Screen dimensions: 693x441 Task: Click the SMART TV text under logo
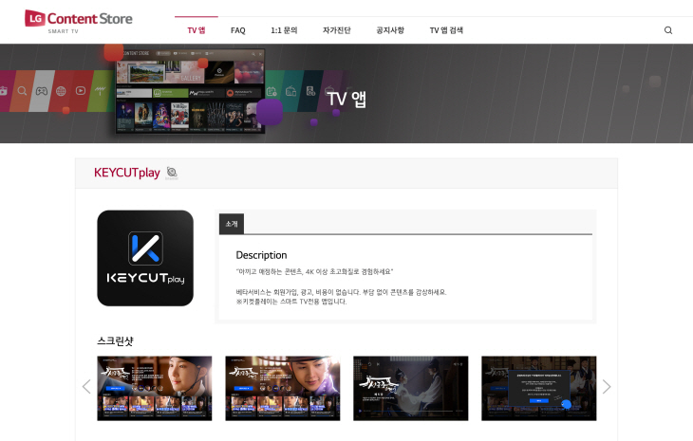[64, 31]
